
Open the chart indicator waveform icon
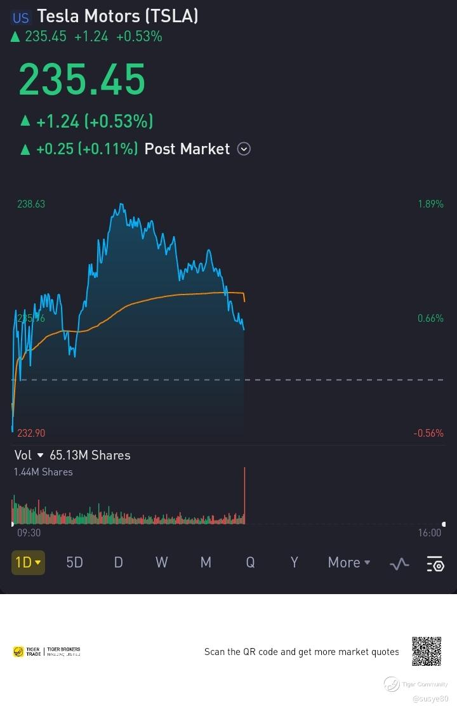click(x=399, y=564)
